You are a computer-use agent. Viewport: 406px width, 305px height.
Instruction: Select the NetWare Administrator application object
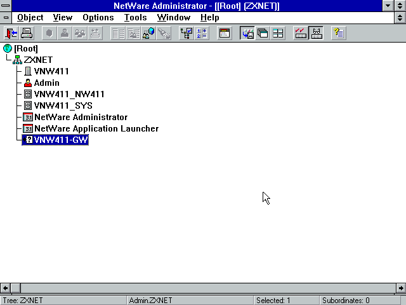point(75,117)
